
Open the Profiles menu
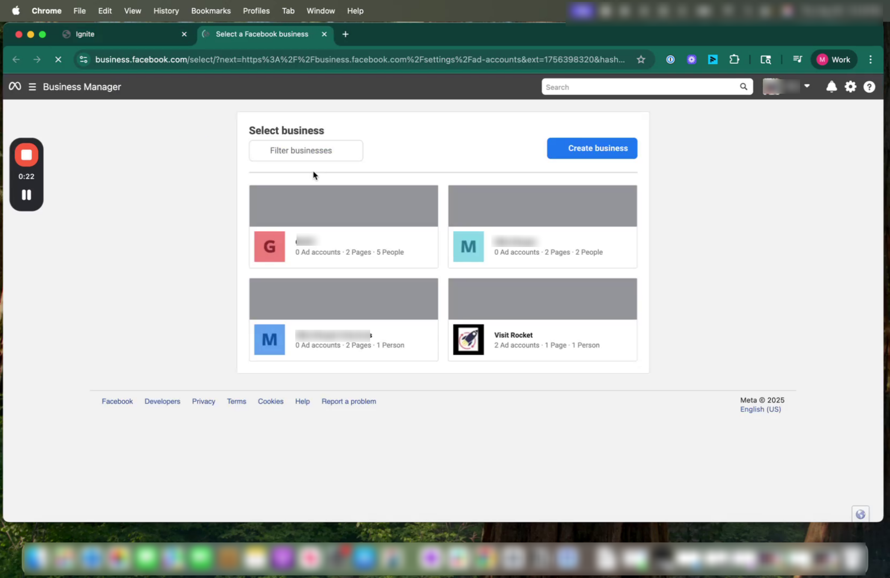[256, 11]
